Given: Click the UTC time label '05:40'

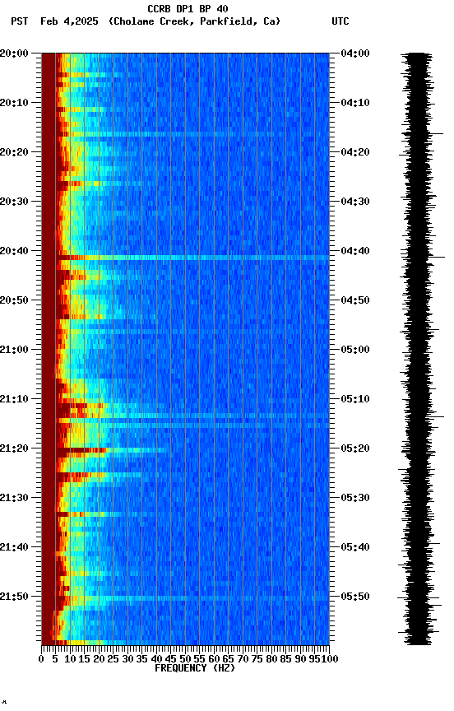Looking at the screenshot, I should point(355,547).
